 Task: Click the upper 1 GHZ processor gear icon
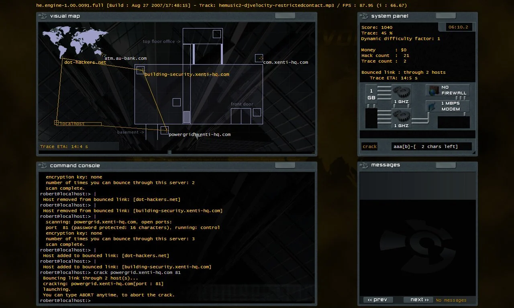pyautogui.click(x=401, y=95)
